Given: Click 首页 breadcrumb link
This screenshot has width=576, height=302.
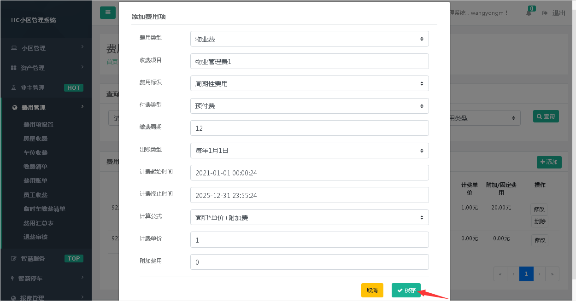Looking at the screenshot, I should pyautogui.click(x=112, y=62).
